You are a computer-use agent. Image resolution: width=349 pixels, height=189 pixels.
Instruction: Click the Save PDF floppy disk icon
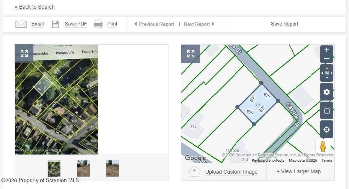pos(55,24)
